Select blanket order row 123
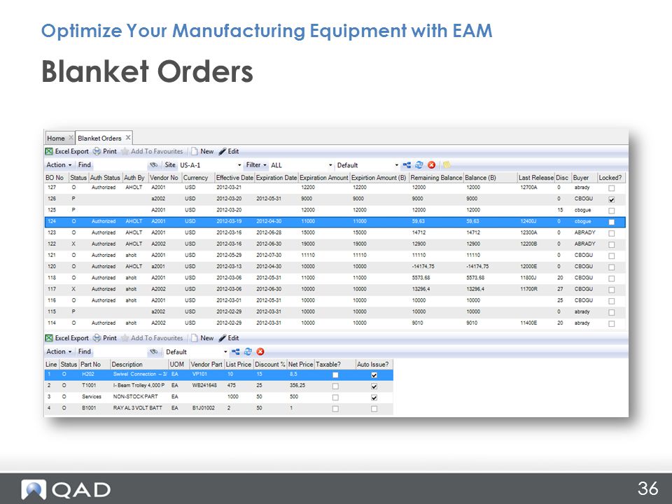 (335, 232)
